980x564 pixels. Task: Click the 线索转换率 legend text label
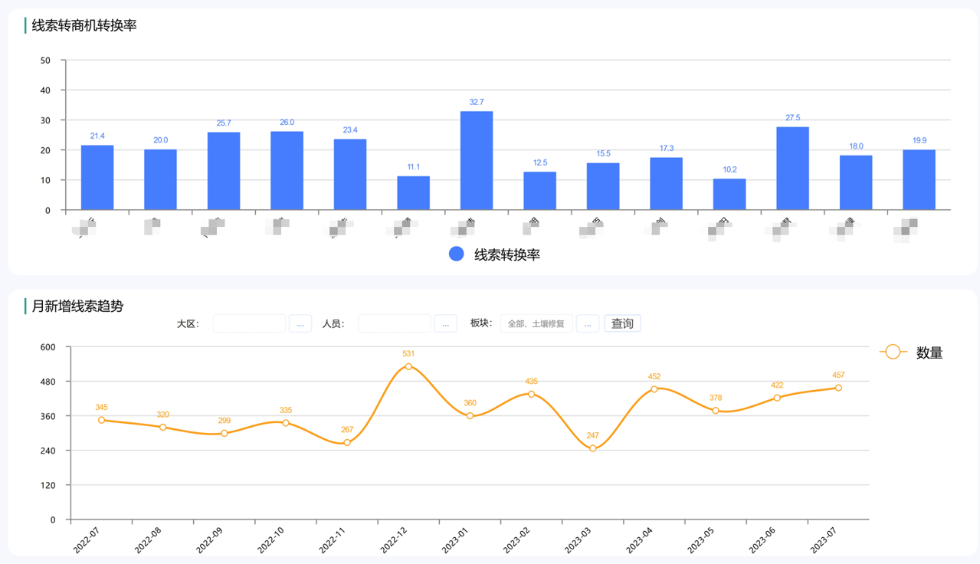coord(507,254)
